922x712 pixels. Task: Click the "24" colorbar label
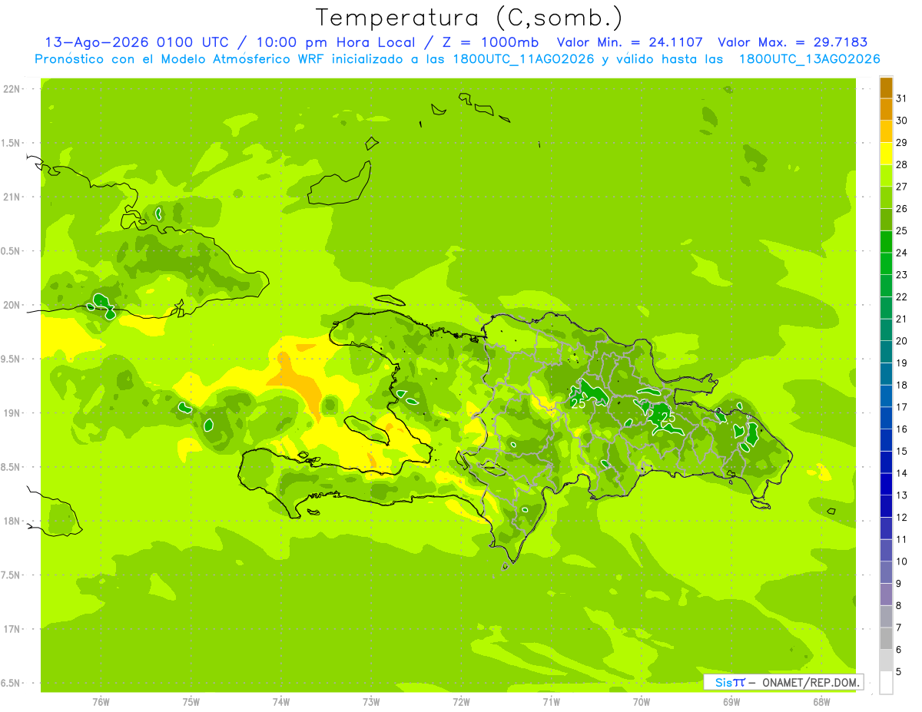[x=902, y=253]
